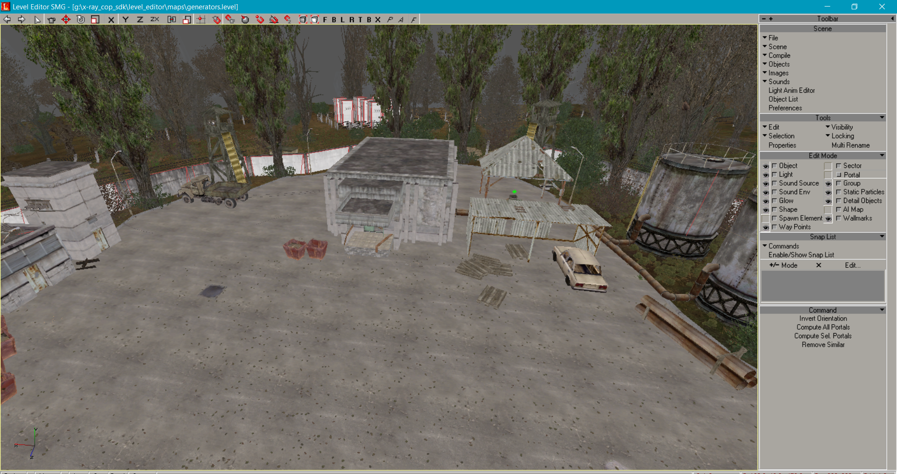Enable Light edit mode checkbox
Screen dimensions: 897x474
[774, 174]
